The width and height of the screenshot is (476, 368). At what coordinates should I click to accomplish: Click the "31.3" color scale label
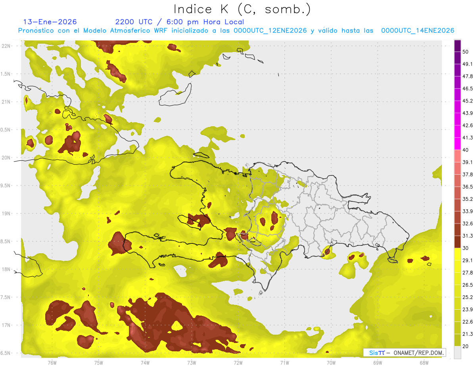(x=468, y=236)
